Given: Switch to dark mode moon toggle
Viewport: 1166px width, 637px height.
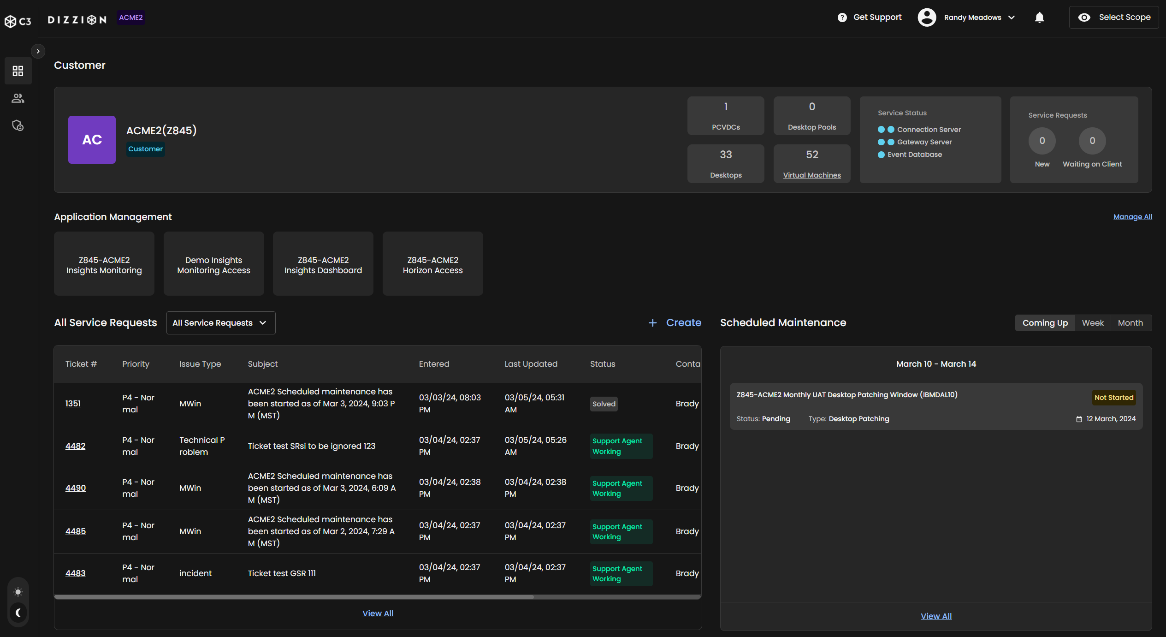Looking at the screenshot, I should (18, 613).
